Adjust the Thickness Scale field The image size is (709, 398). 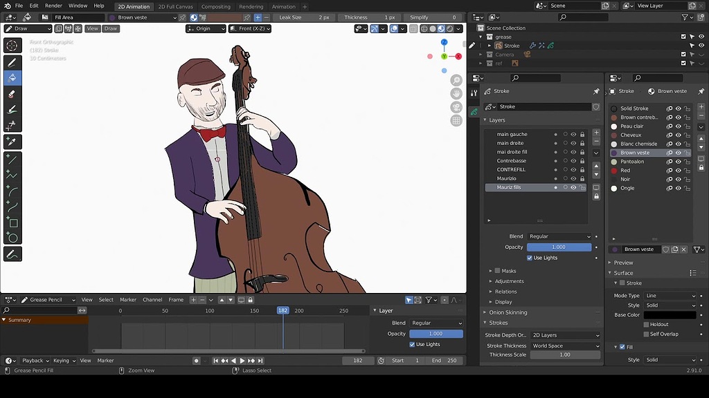(565, 354)
